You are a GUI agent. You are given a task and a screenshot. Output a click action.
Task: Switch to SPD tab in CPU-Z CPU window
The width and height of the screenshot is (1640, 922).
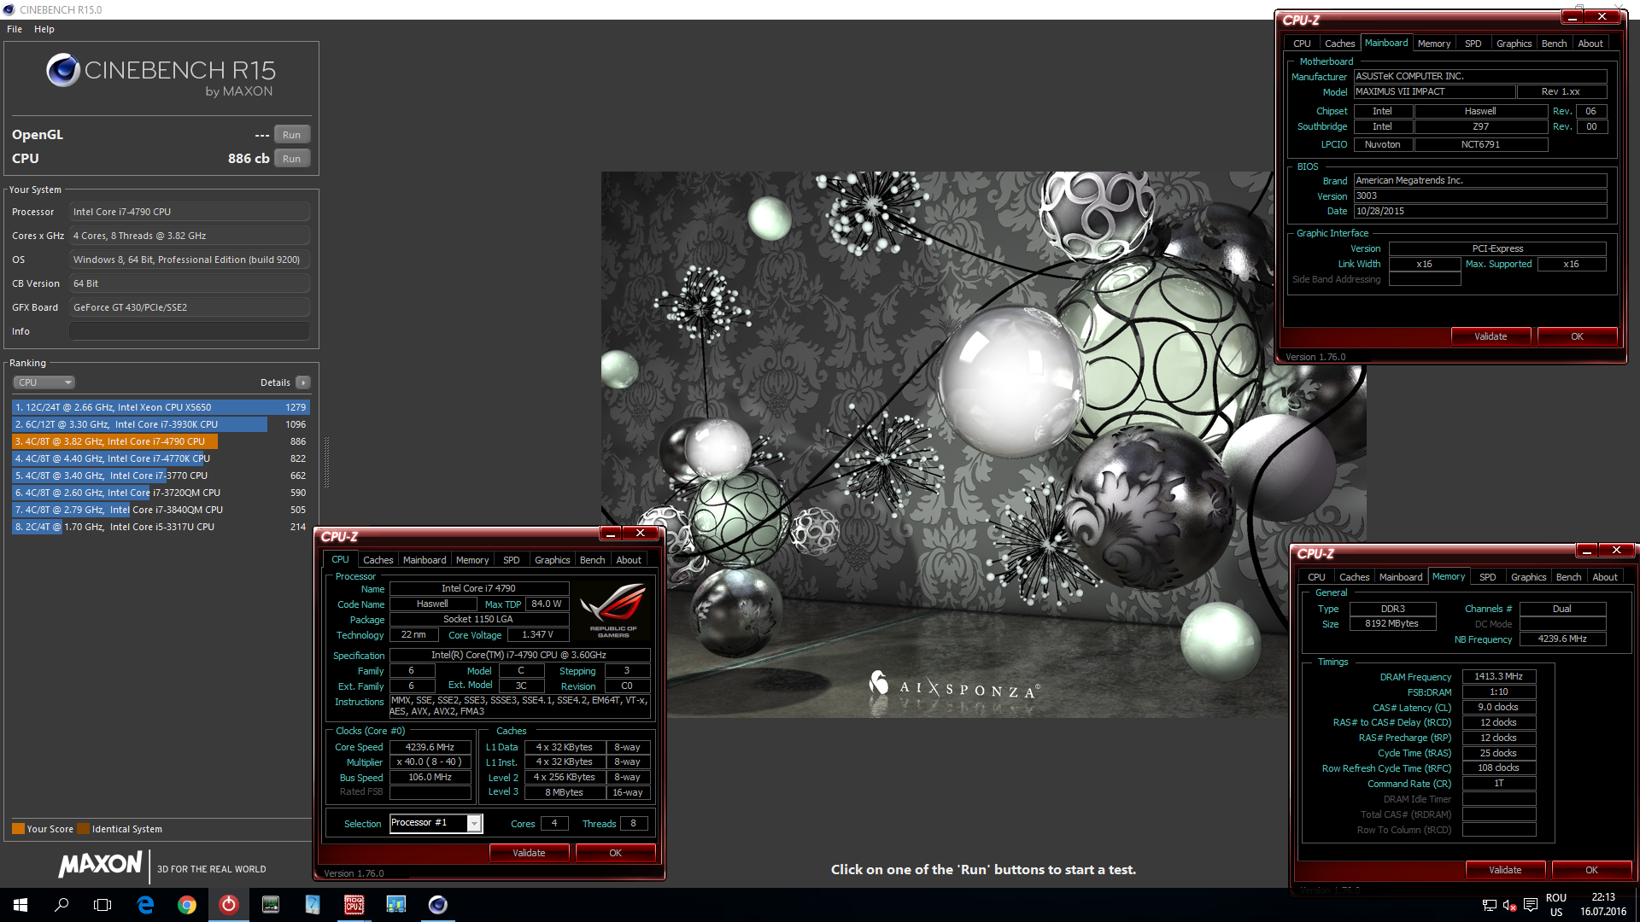coord(511,560)
